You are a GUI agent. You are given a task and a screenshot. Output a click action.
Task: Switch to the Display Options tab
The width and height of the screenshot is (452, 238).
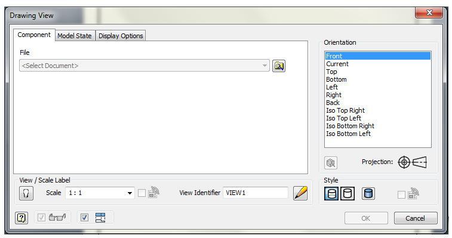[121, 36]
